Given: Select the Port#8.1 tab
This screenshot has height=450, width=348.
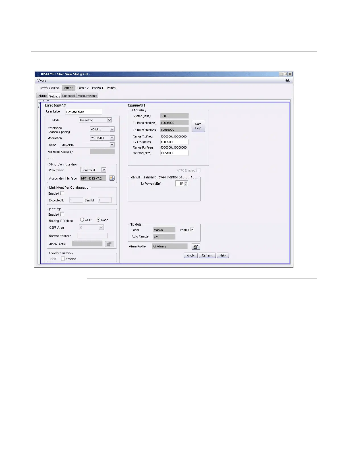Looking at the screenshot, I should pyautogui.click(x=98, y=88).
